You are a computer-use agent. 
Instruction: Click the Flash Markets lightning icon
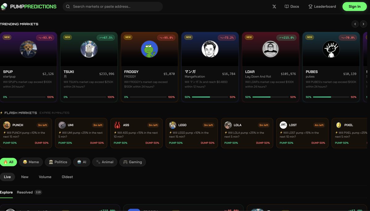(x=2, y=113)
